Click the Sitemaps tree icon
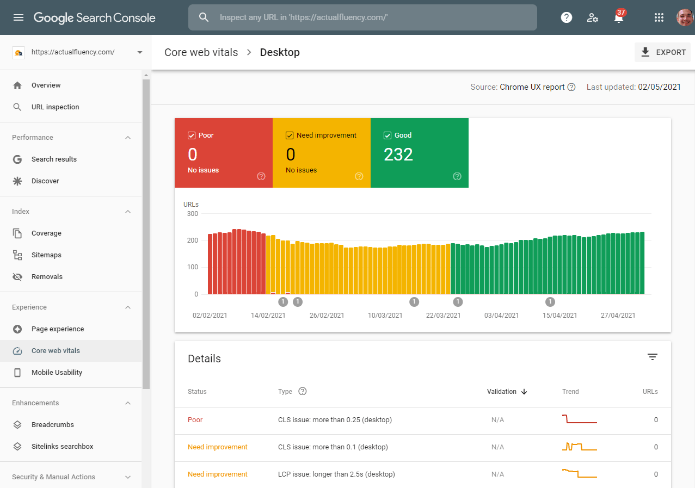The height and width of the screenshot is (488, 695). [17, 255]
